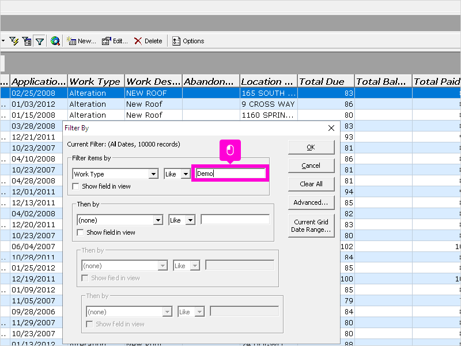Sort by the Application date column header

39,81
